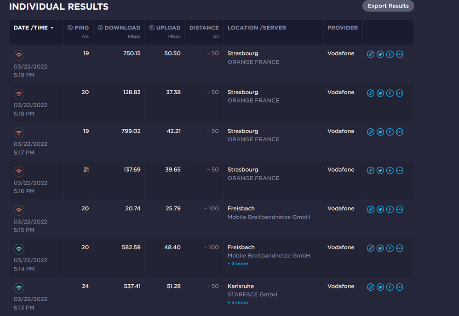Viewport: 459px width, 316px height.
Task: Share 5:15 PM result on Twitter
Action: [x=380, y=209]
